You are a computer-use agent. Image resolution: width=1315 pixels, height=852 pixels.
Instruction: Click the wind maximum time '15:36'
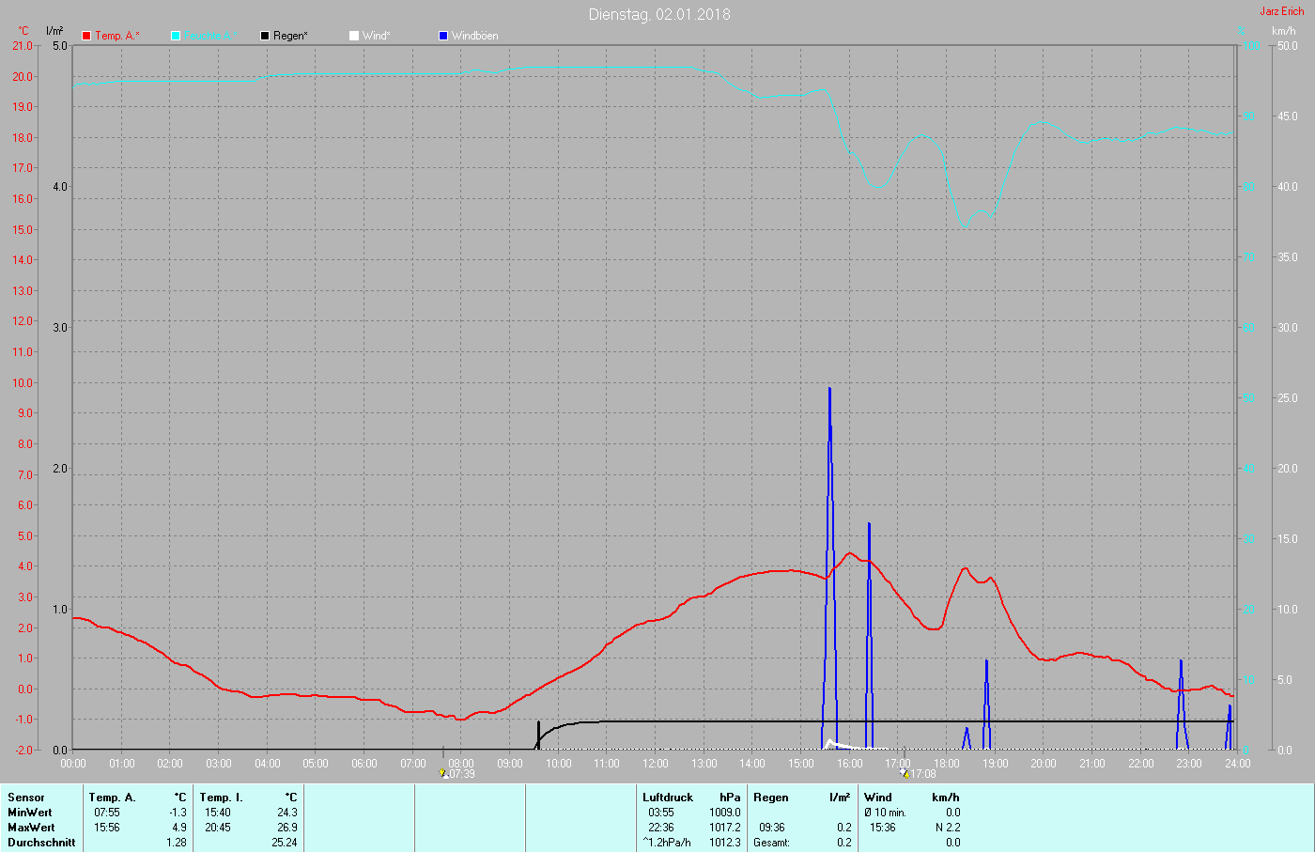(x=883, y=828)
